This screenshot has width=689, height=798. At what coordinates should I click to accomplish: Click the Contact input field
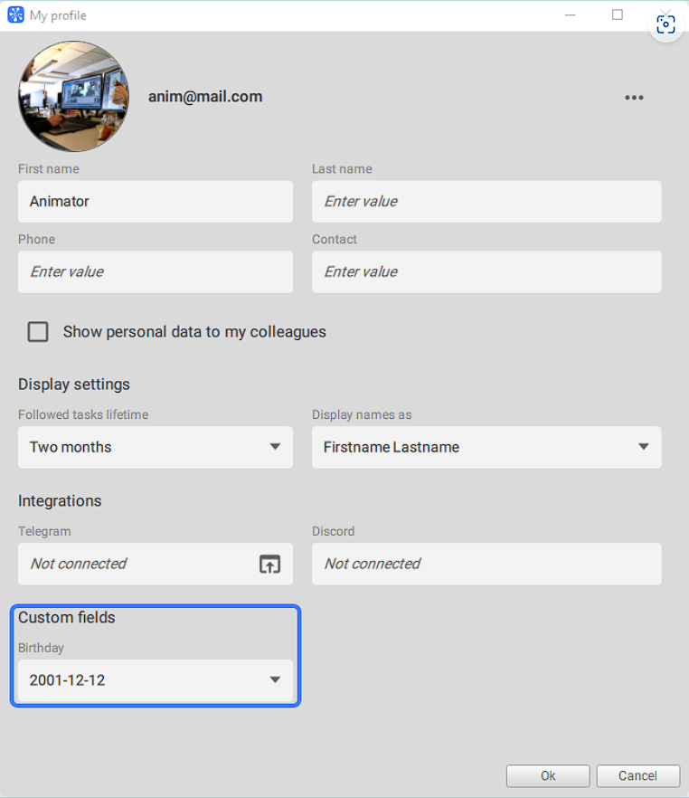(x=486, y=271)
